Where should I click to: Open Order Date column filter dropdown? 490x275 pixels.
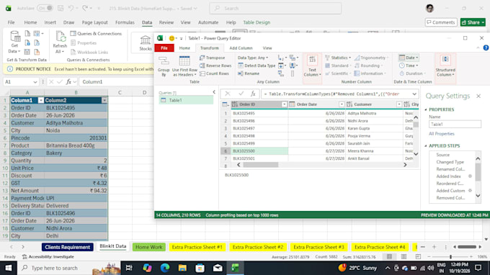(x=342, y=104)
